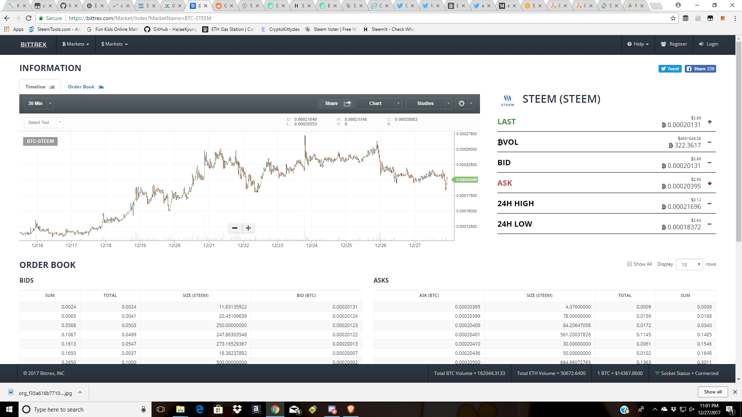Open Mail app with 6 unread
This screenshot has height=417, width=742.
click(295, 410)
